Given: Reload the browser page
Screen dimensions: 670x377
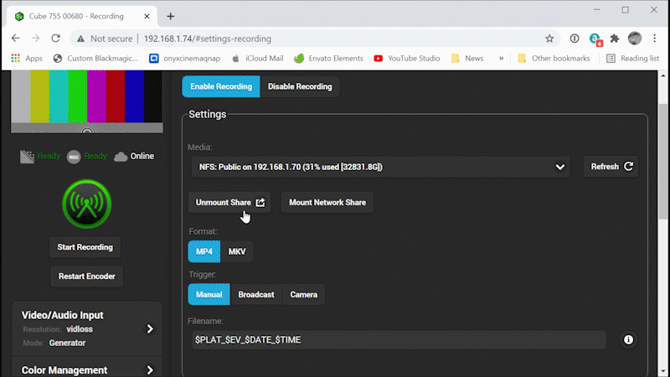Looking at the screenshot, I should point(55,39).
